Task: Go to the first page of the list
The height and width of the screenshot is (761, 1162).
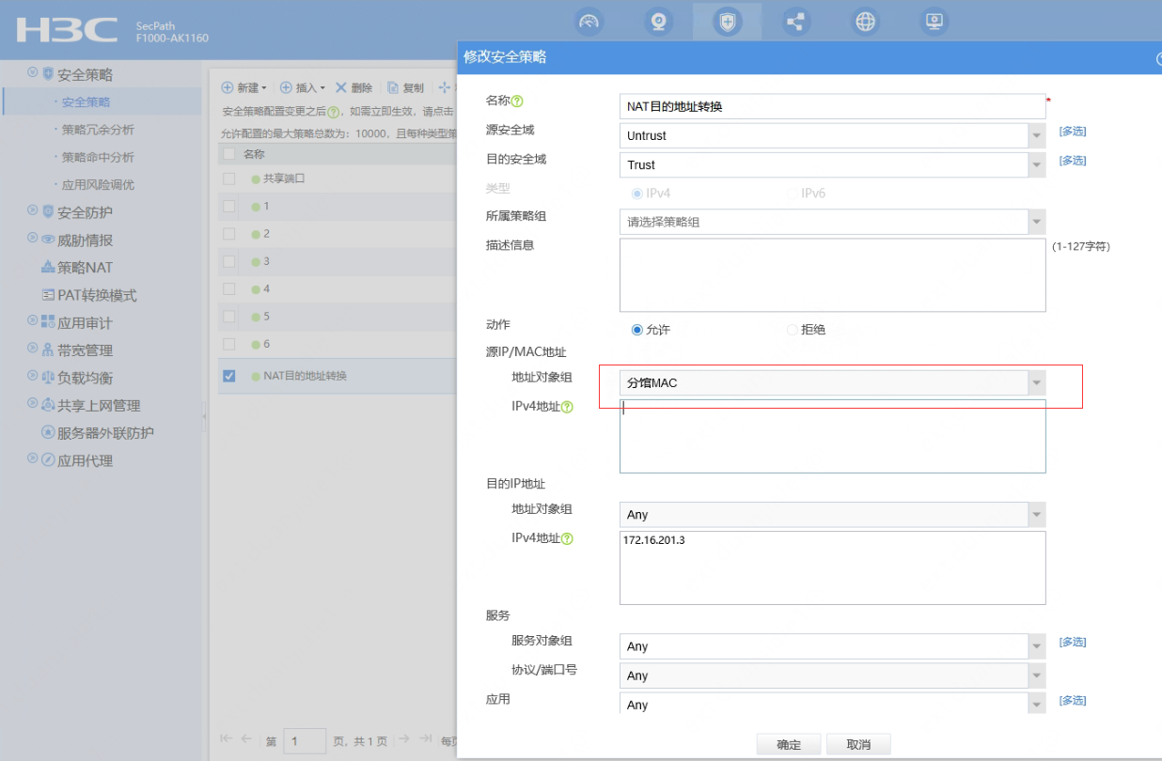Action: point(226,739)
